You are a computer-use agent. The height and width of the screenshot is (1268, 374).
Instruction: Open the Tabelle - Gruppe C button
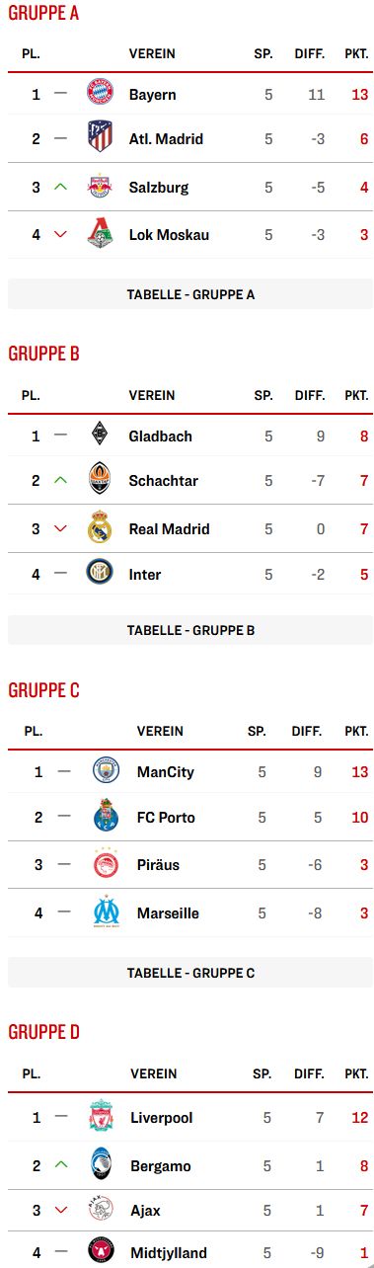pyautogui.click(x=190, y=973)
